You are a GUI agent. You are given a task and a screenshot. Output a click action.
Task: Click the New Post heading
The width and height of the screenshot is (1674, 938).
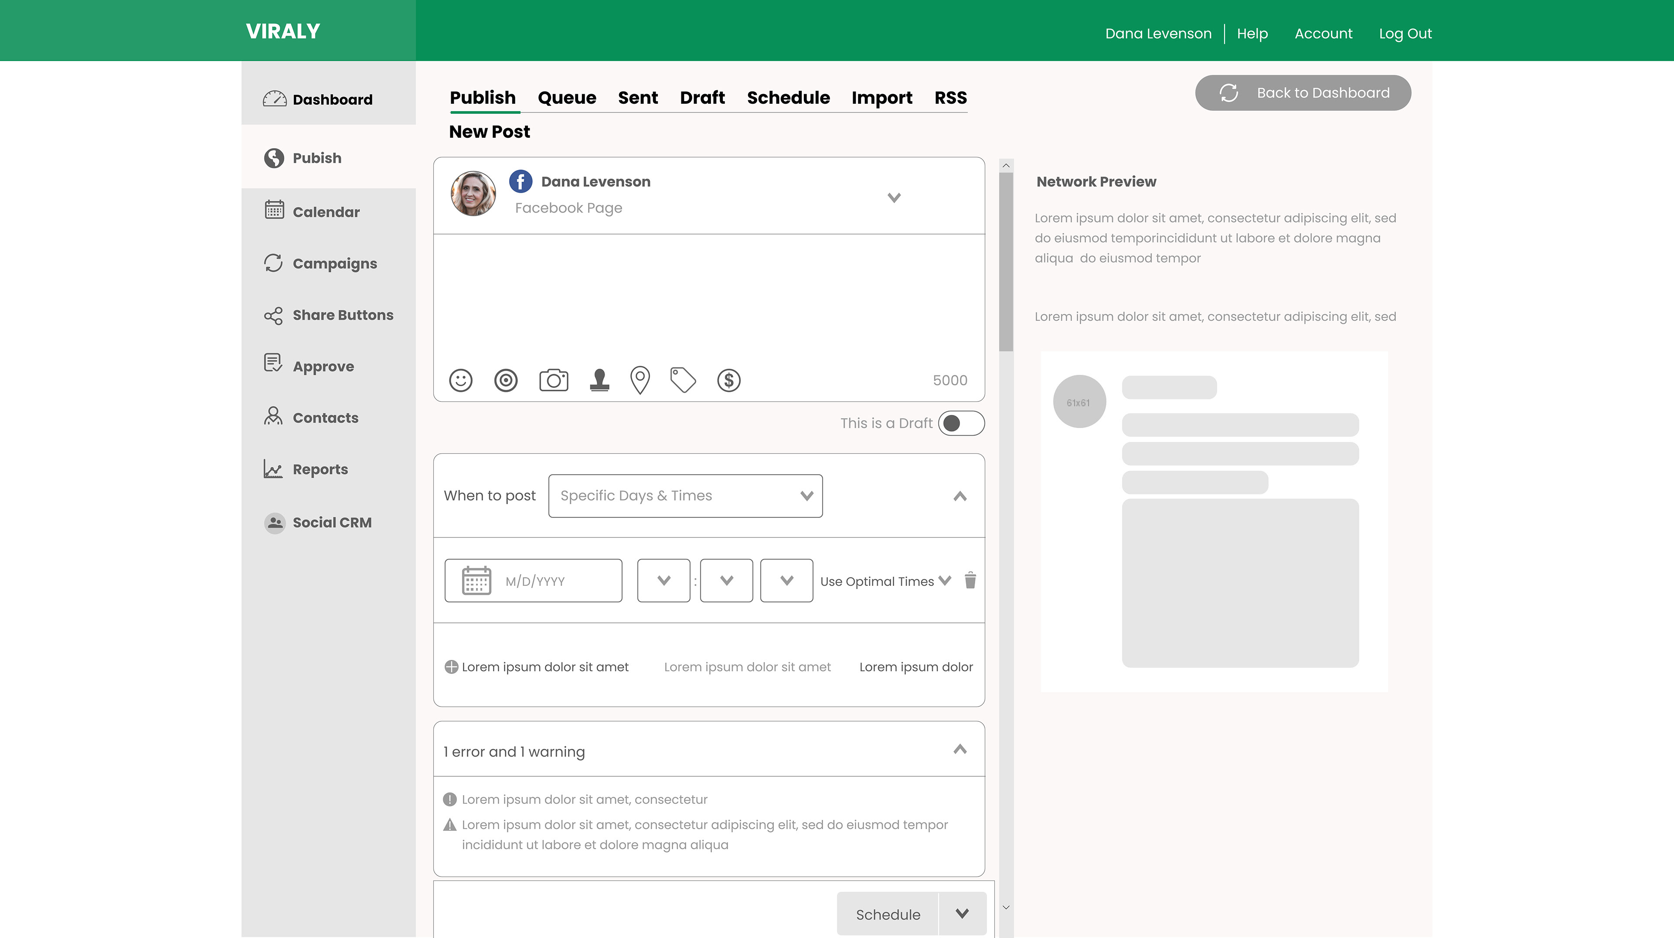pyautogui.click(x=489, y=132)
